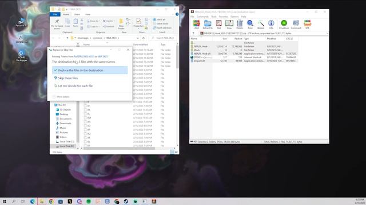Click the Explorer up-directory arrow
This screenshot has height=205, width=366.
pyautogui.click(x=67, y=38)
